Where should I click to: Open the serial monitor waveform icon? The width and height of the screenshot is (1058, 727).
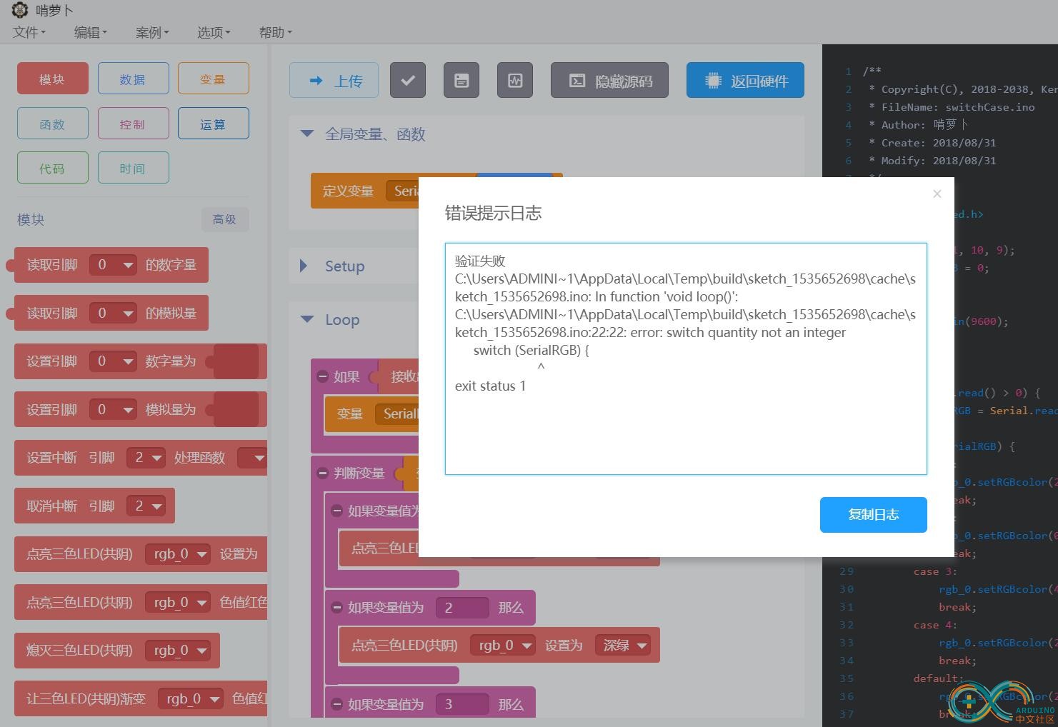pyautogui.click(x=515, y=80)
